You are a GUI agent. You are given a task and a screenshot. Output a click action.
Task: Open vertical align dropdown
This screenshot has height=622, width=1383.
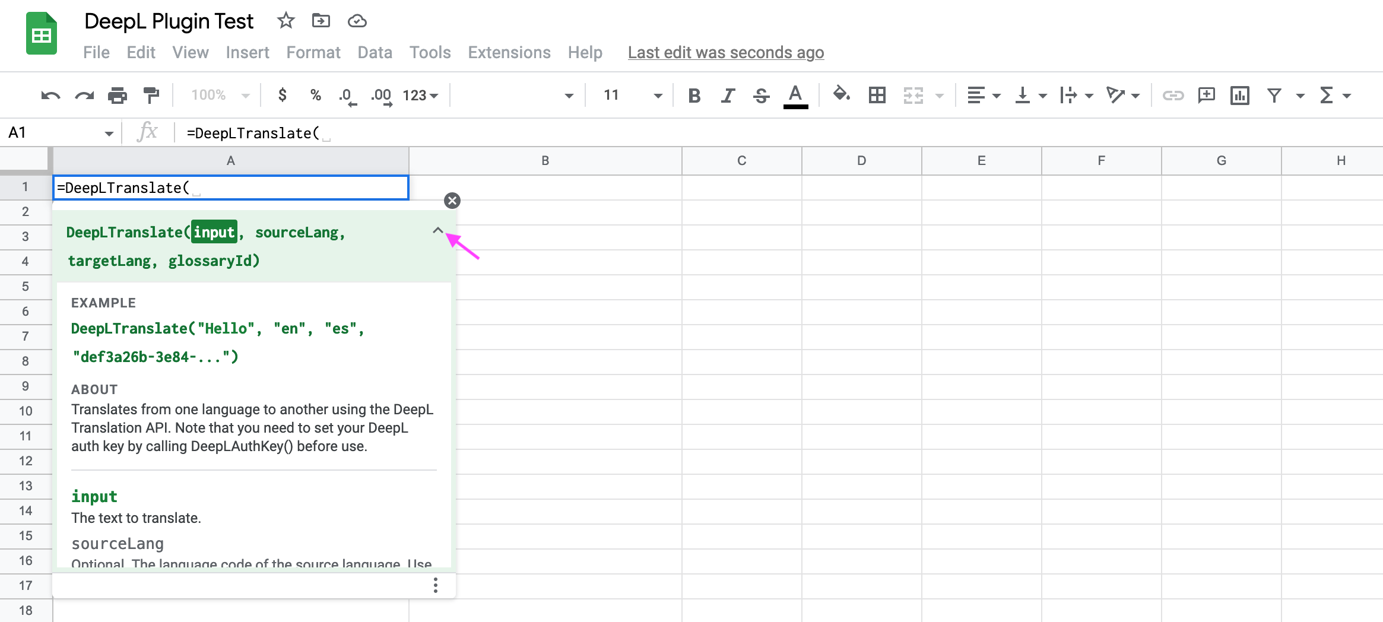point(1030,95)
